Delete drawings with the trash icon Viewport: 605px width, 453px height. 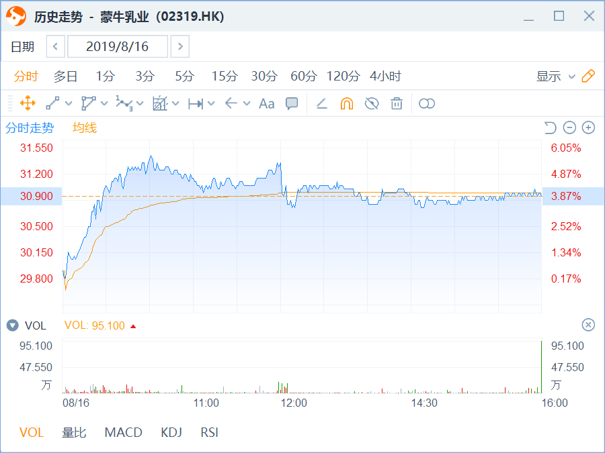(x=397, y=103)
